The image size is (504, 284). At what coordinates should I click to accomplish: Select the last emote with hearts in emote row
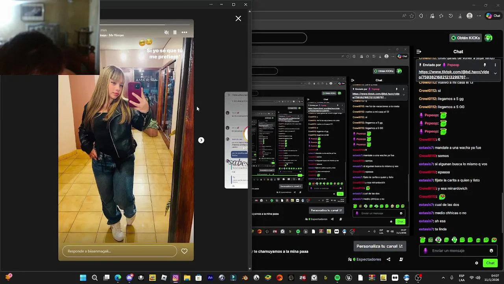(494, 240)
